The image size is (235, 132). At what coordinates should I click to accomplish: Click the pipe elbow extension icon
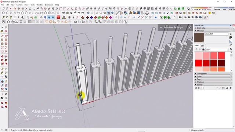coord(206,17)
